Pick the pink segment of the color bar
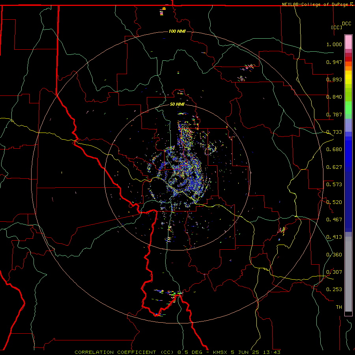 coord(348,42)
